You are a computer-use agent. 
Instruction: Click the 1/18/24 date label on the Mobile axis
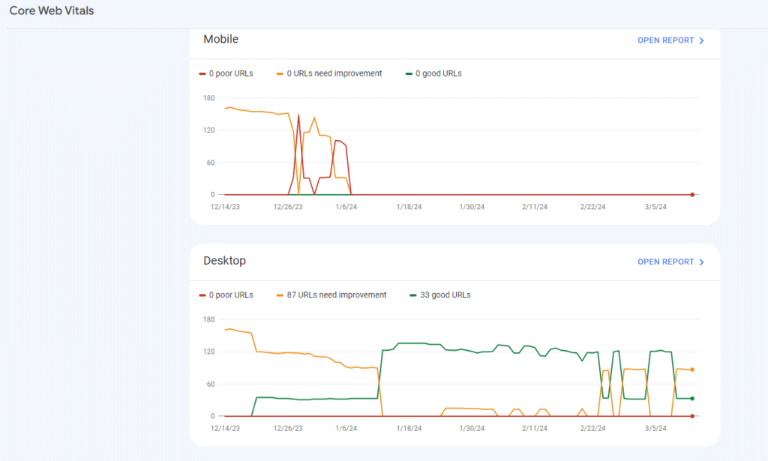tap(407, 206)
